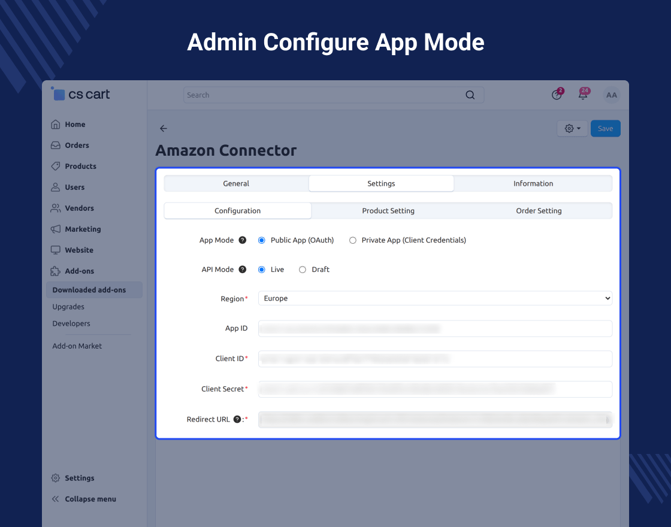Click the Settings gear icon in sidebar
Screen dimensions: 671x527
tap(56, 478)
